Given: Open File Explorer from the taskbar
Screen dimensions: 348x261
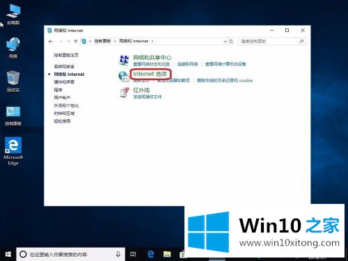Looking at the screenshot, I should [x=167, y=255].
